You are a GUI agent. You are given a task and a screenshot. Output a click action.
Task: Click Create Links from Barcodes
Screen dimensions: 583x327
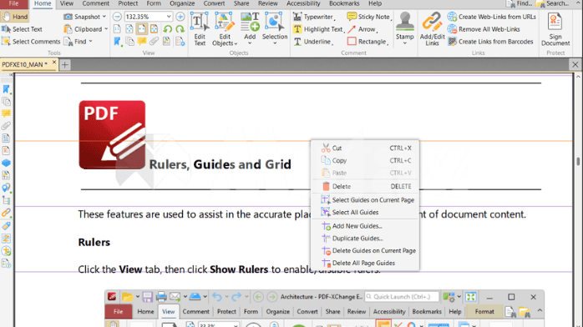click(490, 41)
